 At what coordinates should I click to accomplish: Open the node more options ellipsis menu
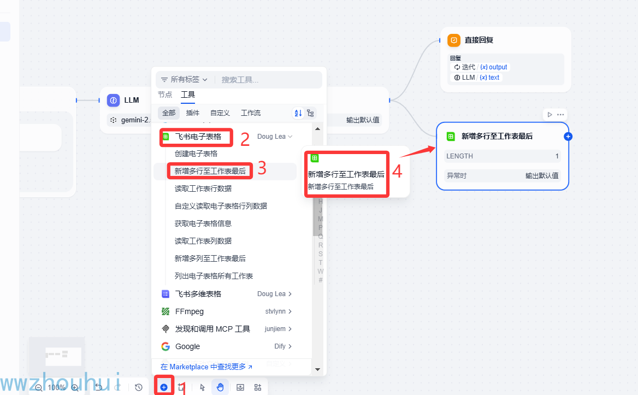(x=560, y=115)
